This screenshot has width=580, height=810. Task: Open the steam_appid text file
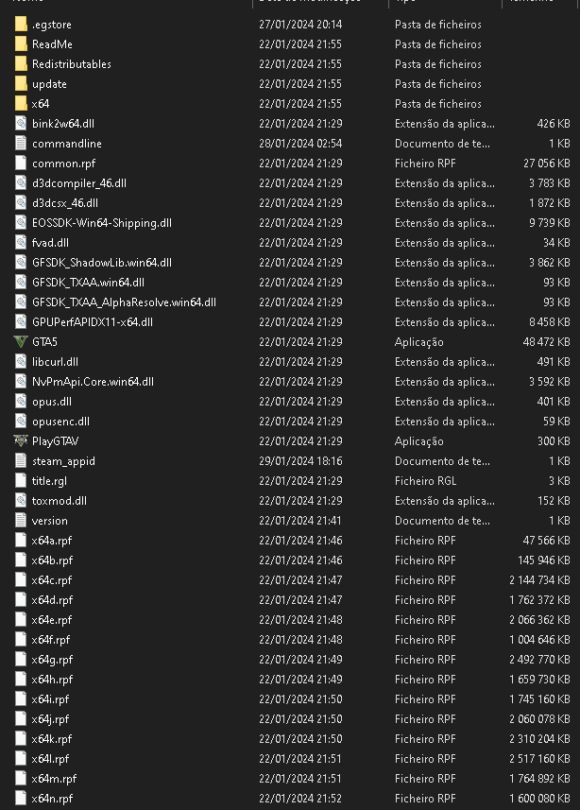(x=20, y=461)
